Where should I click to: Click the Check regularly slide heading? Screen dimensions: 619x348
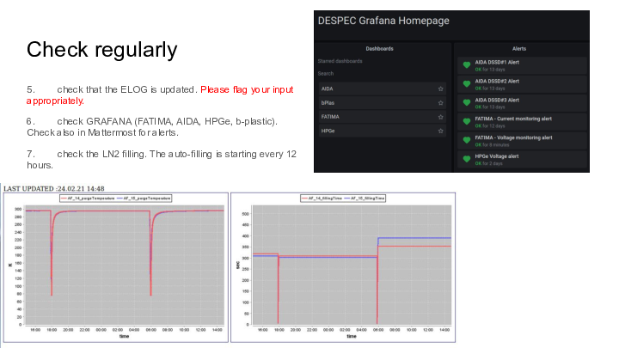click(101, 50)
